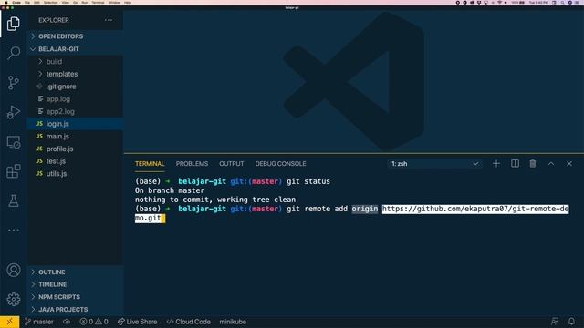
Task: Expand the Outline section
Action: (x=76, y=272)
